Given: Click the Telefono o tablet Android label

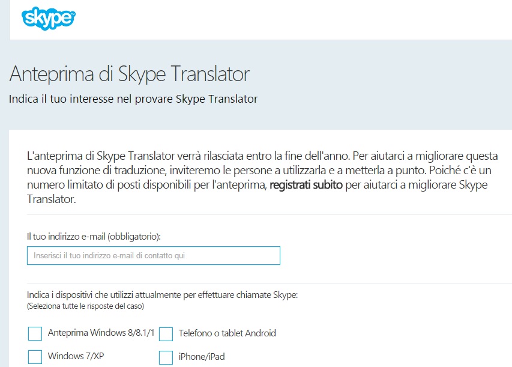Looking at the screenshot, I should pyautogui.click(x=227, y=332).
